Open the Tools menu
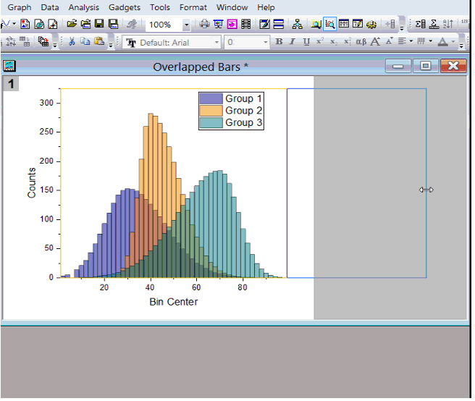The width and height of the screenshot is (475, 401). (160, 7)
